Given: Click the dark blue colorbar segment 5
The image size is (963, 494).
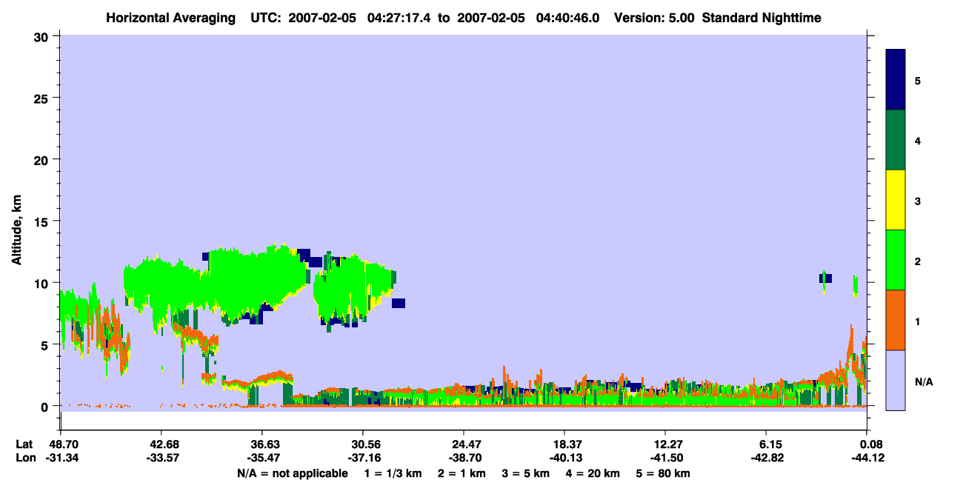Looking at the screenshot, I should [896, 80].
